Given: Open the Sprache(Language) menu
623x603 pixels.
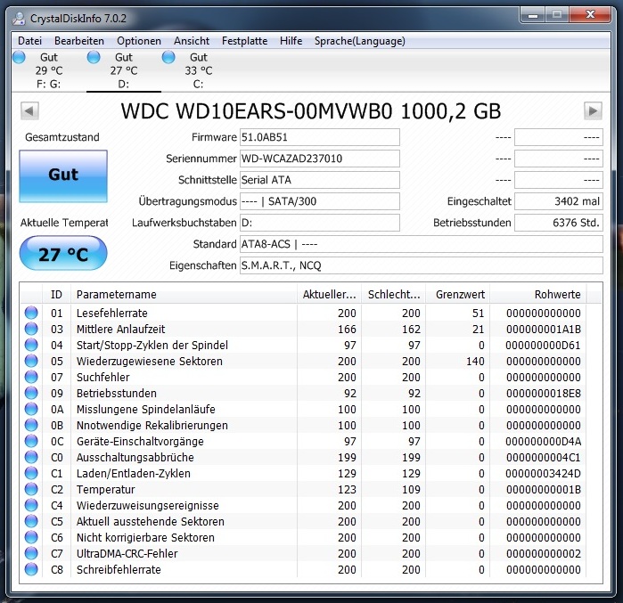Looking at the screenshot, I should tap(360, 41).
